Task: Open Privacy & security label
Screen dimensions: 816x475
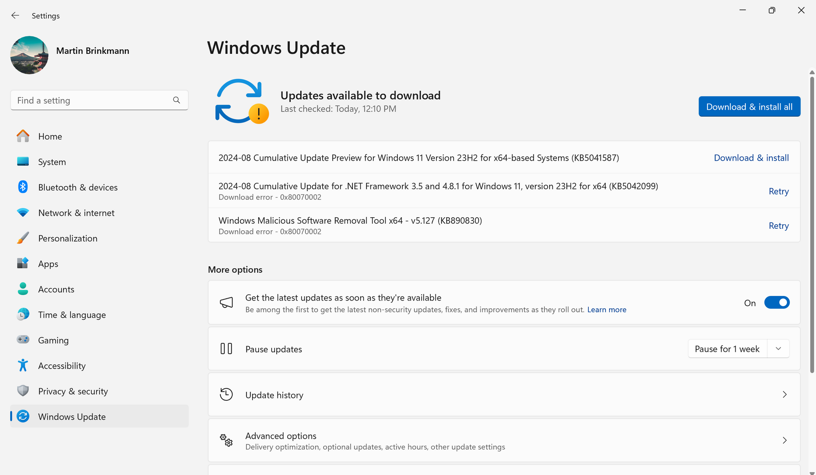Action: (73, 391)
